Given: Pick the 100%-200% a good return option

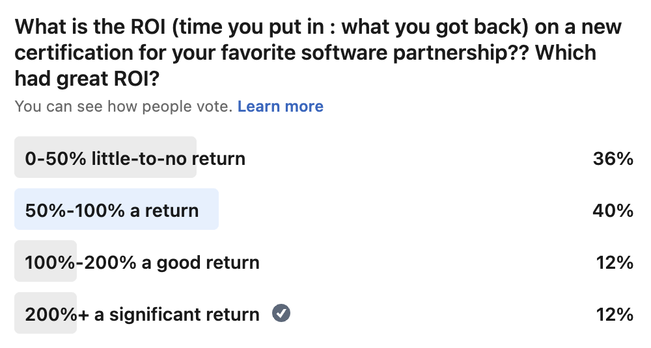Looking at the screenshot, I should tap(142, 262).
